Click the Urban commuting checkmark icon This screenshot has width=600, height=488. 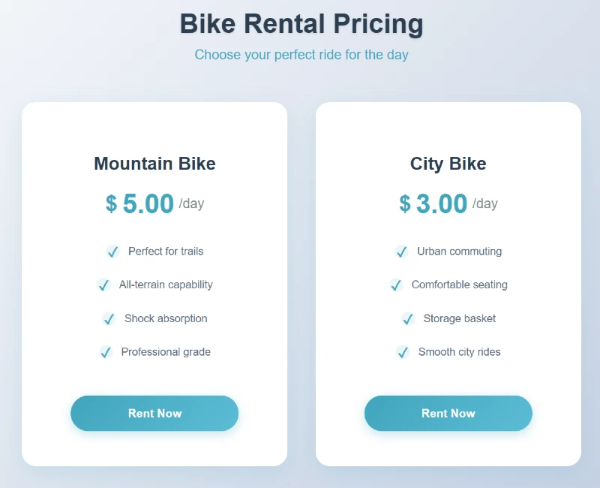coord(402,252)
